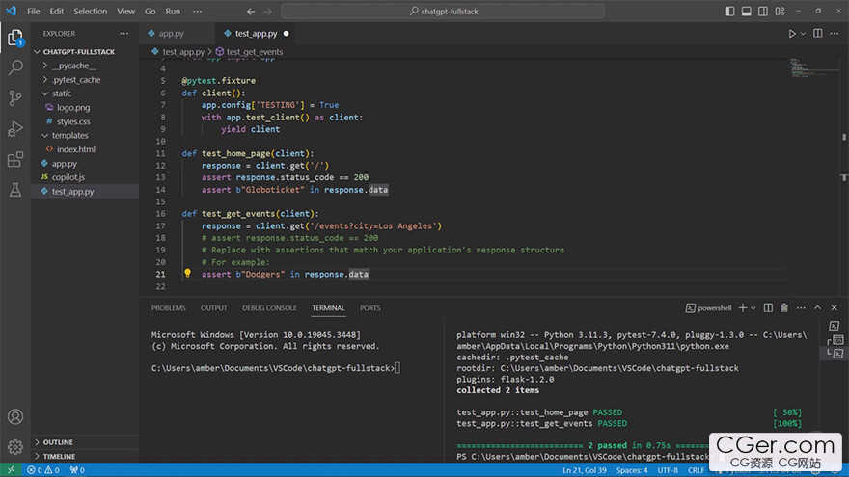Split the editor to the right
The image size is (849, 477).
817,34
